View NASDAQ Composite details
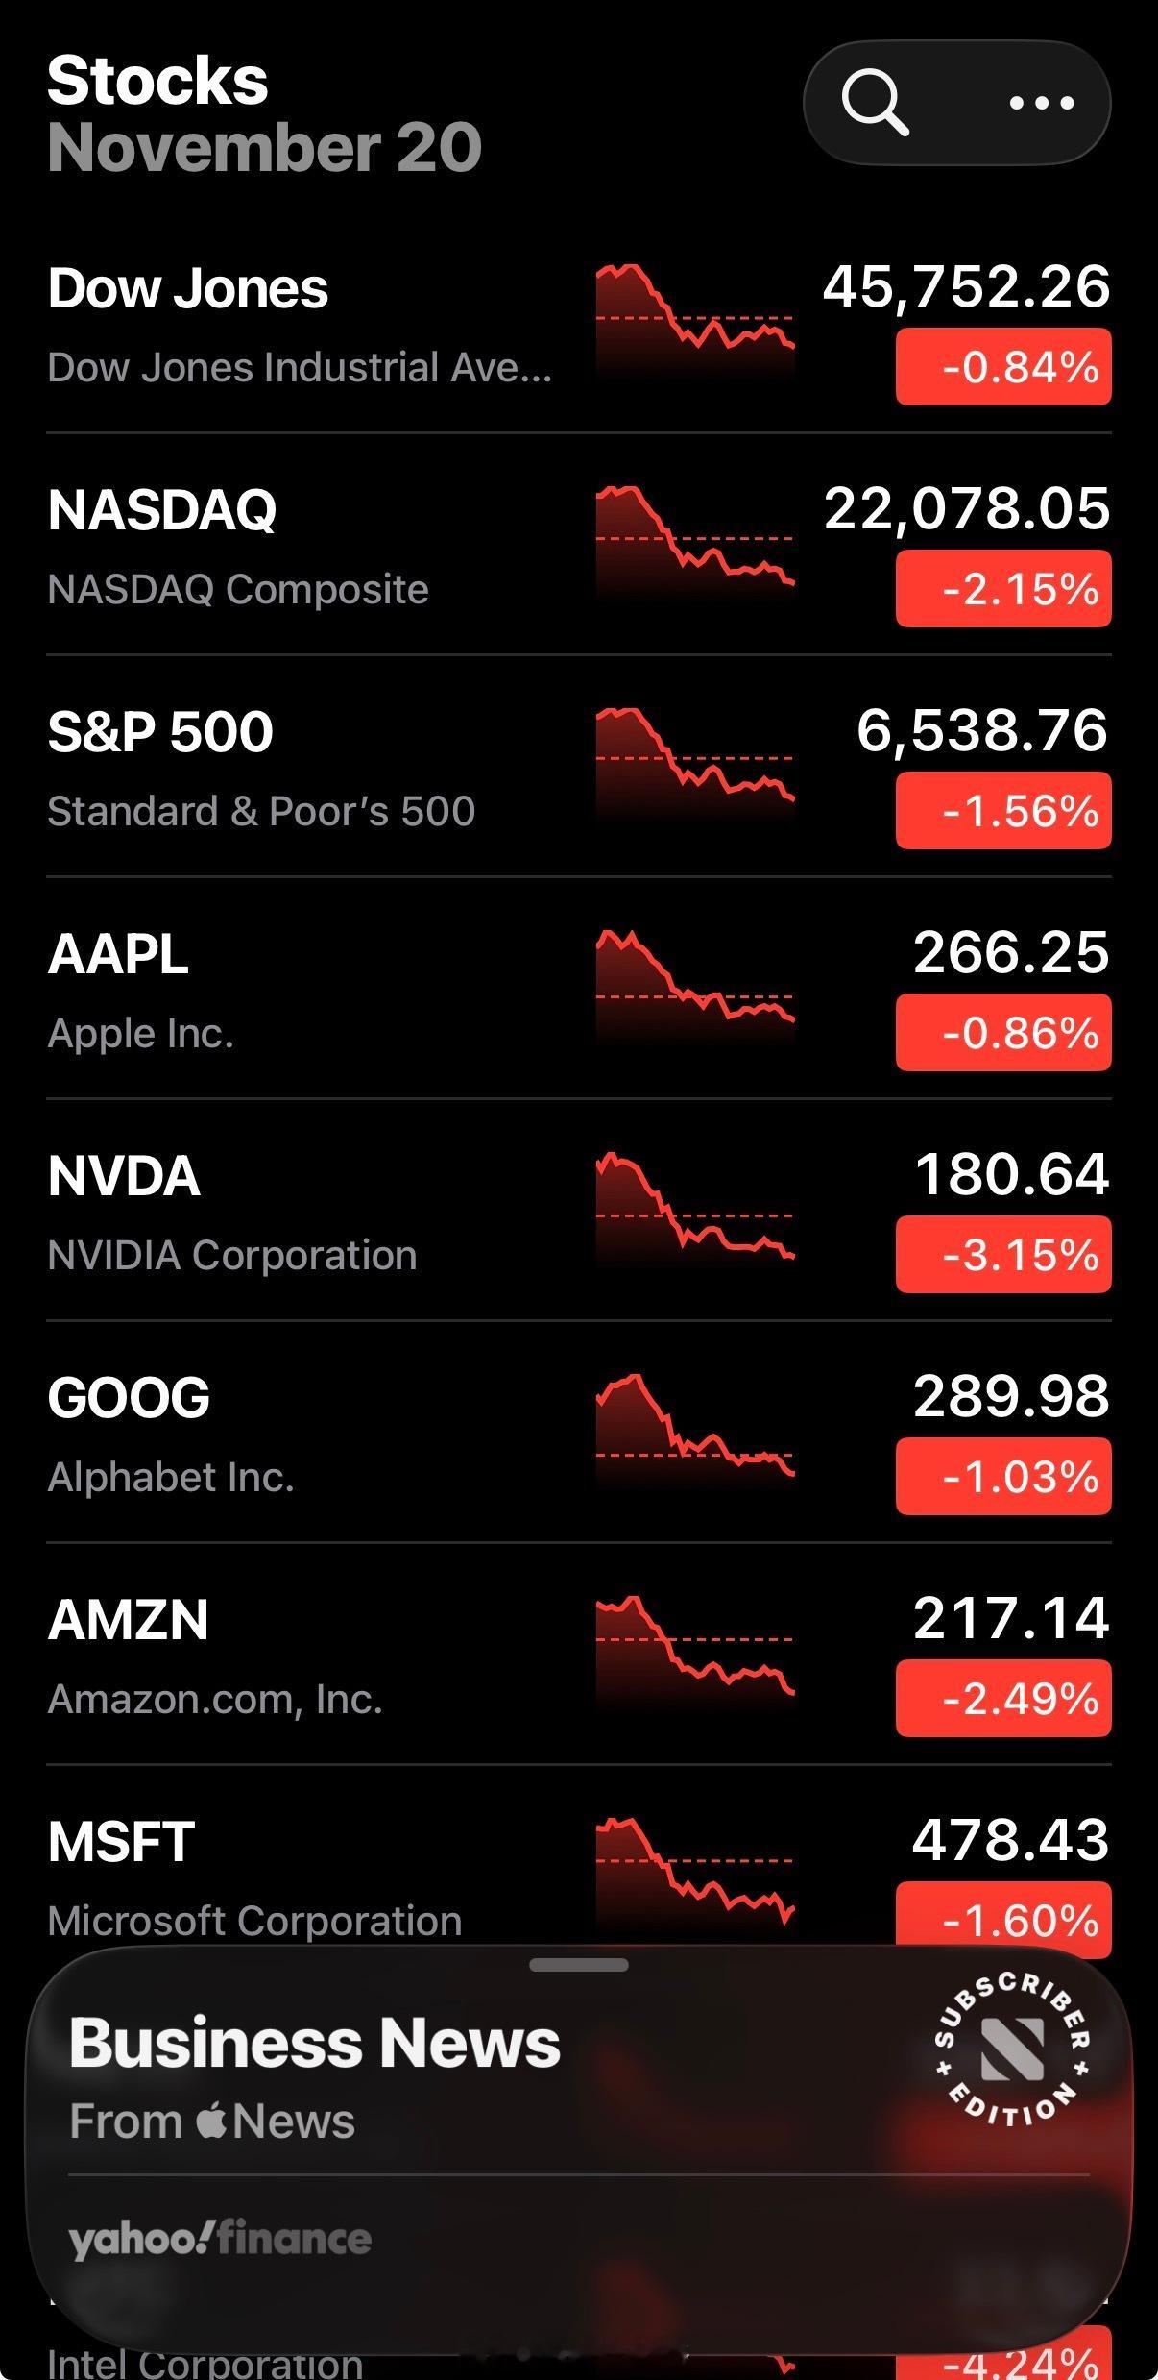 pyautogui.click(x=238, y=589)
